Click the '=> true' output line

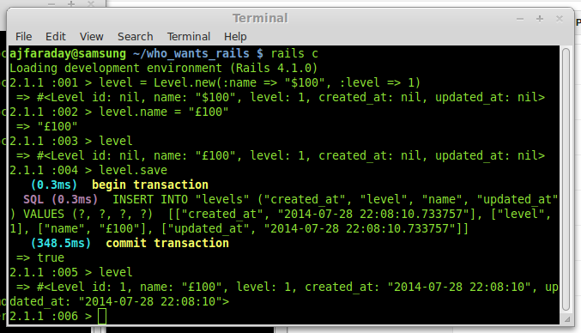tap(40, 257)
